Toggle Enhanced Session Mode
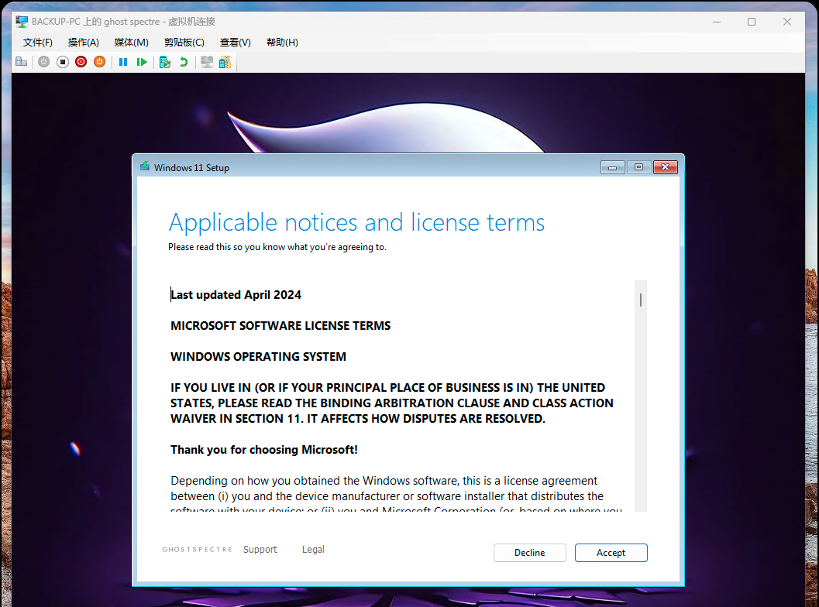 (x=206, y=61)
